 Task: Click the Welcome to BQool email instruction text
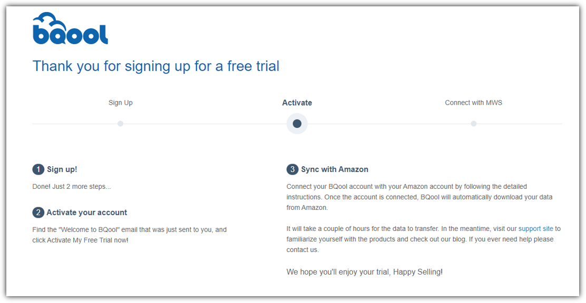[129, 235]
